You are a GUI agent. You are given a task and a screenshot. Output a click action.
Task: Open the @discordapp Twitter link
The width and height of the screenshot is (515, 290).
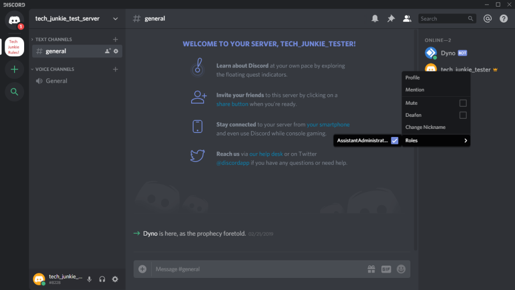pos(233,163)
